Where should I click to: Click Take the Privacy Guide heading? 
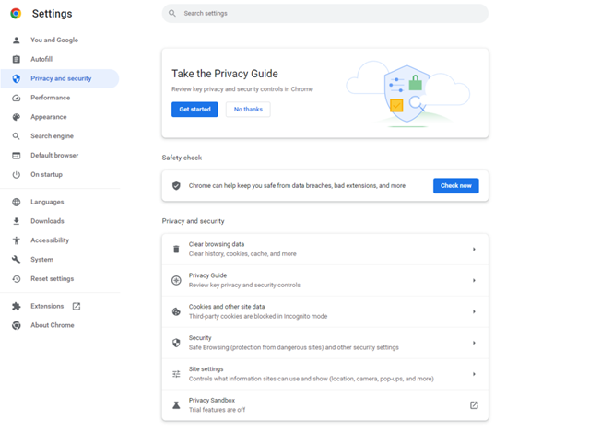click(x=225, y=74)
